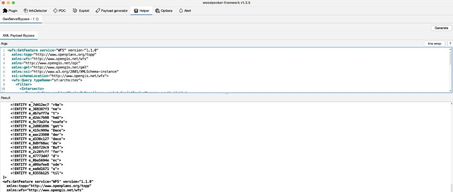The image size is (453, 192).
Task: Click the Helper tab
Action: pos(141,11)
